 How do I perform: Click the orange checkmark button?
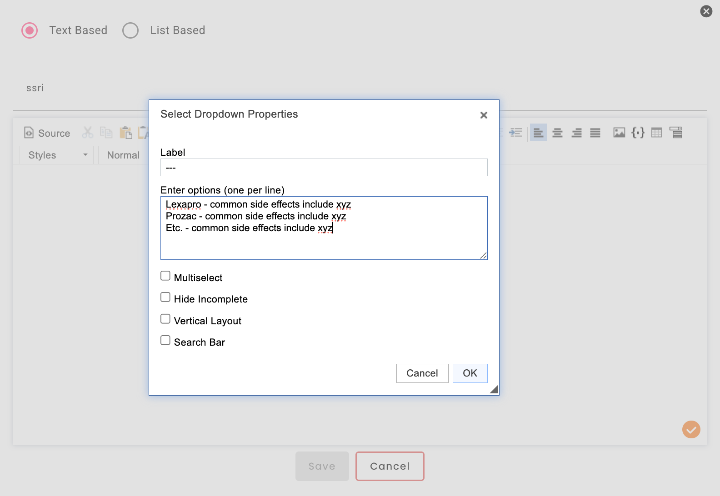coord(691,429)
